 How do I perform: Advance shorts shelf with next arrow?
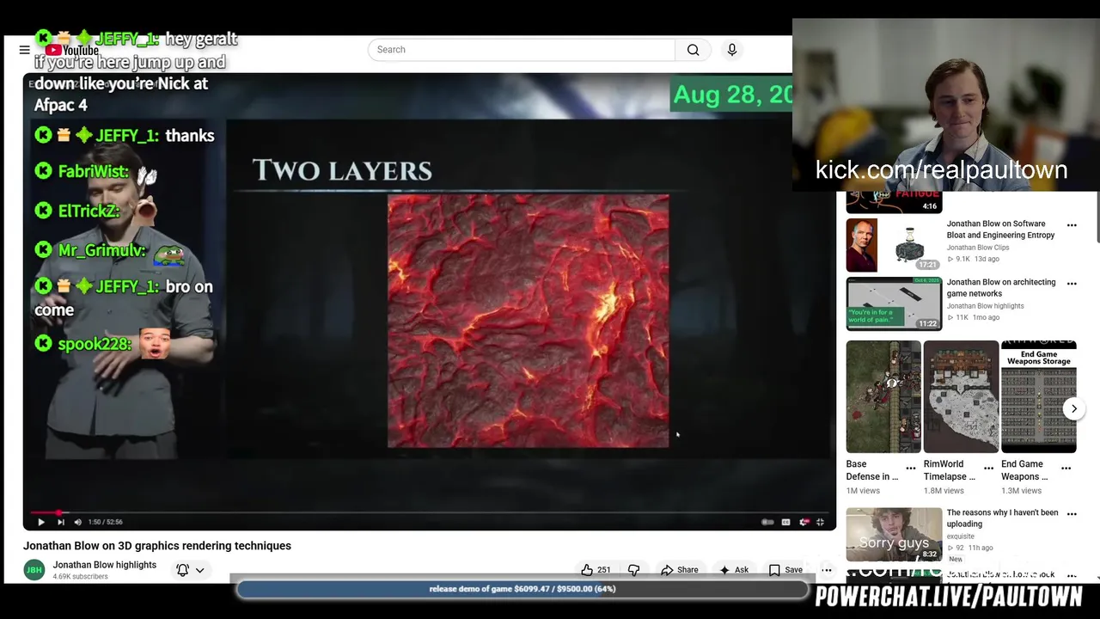pos(1073,409)
